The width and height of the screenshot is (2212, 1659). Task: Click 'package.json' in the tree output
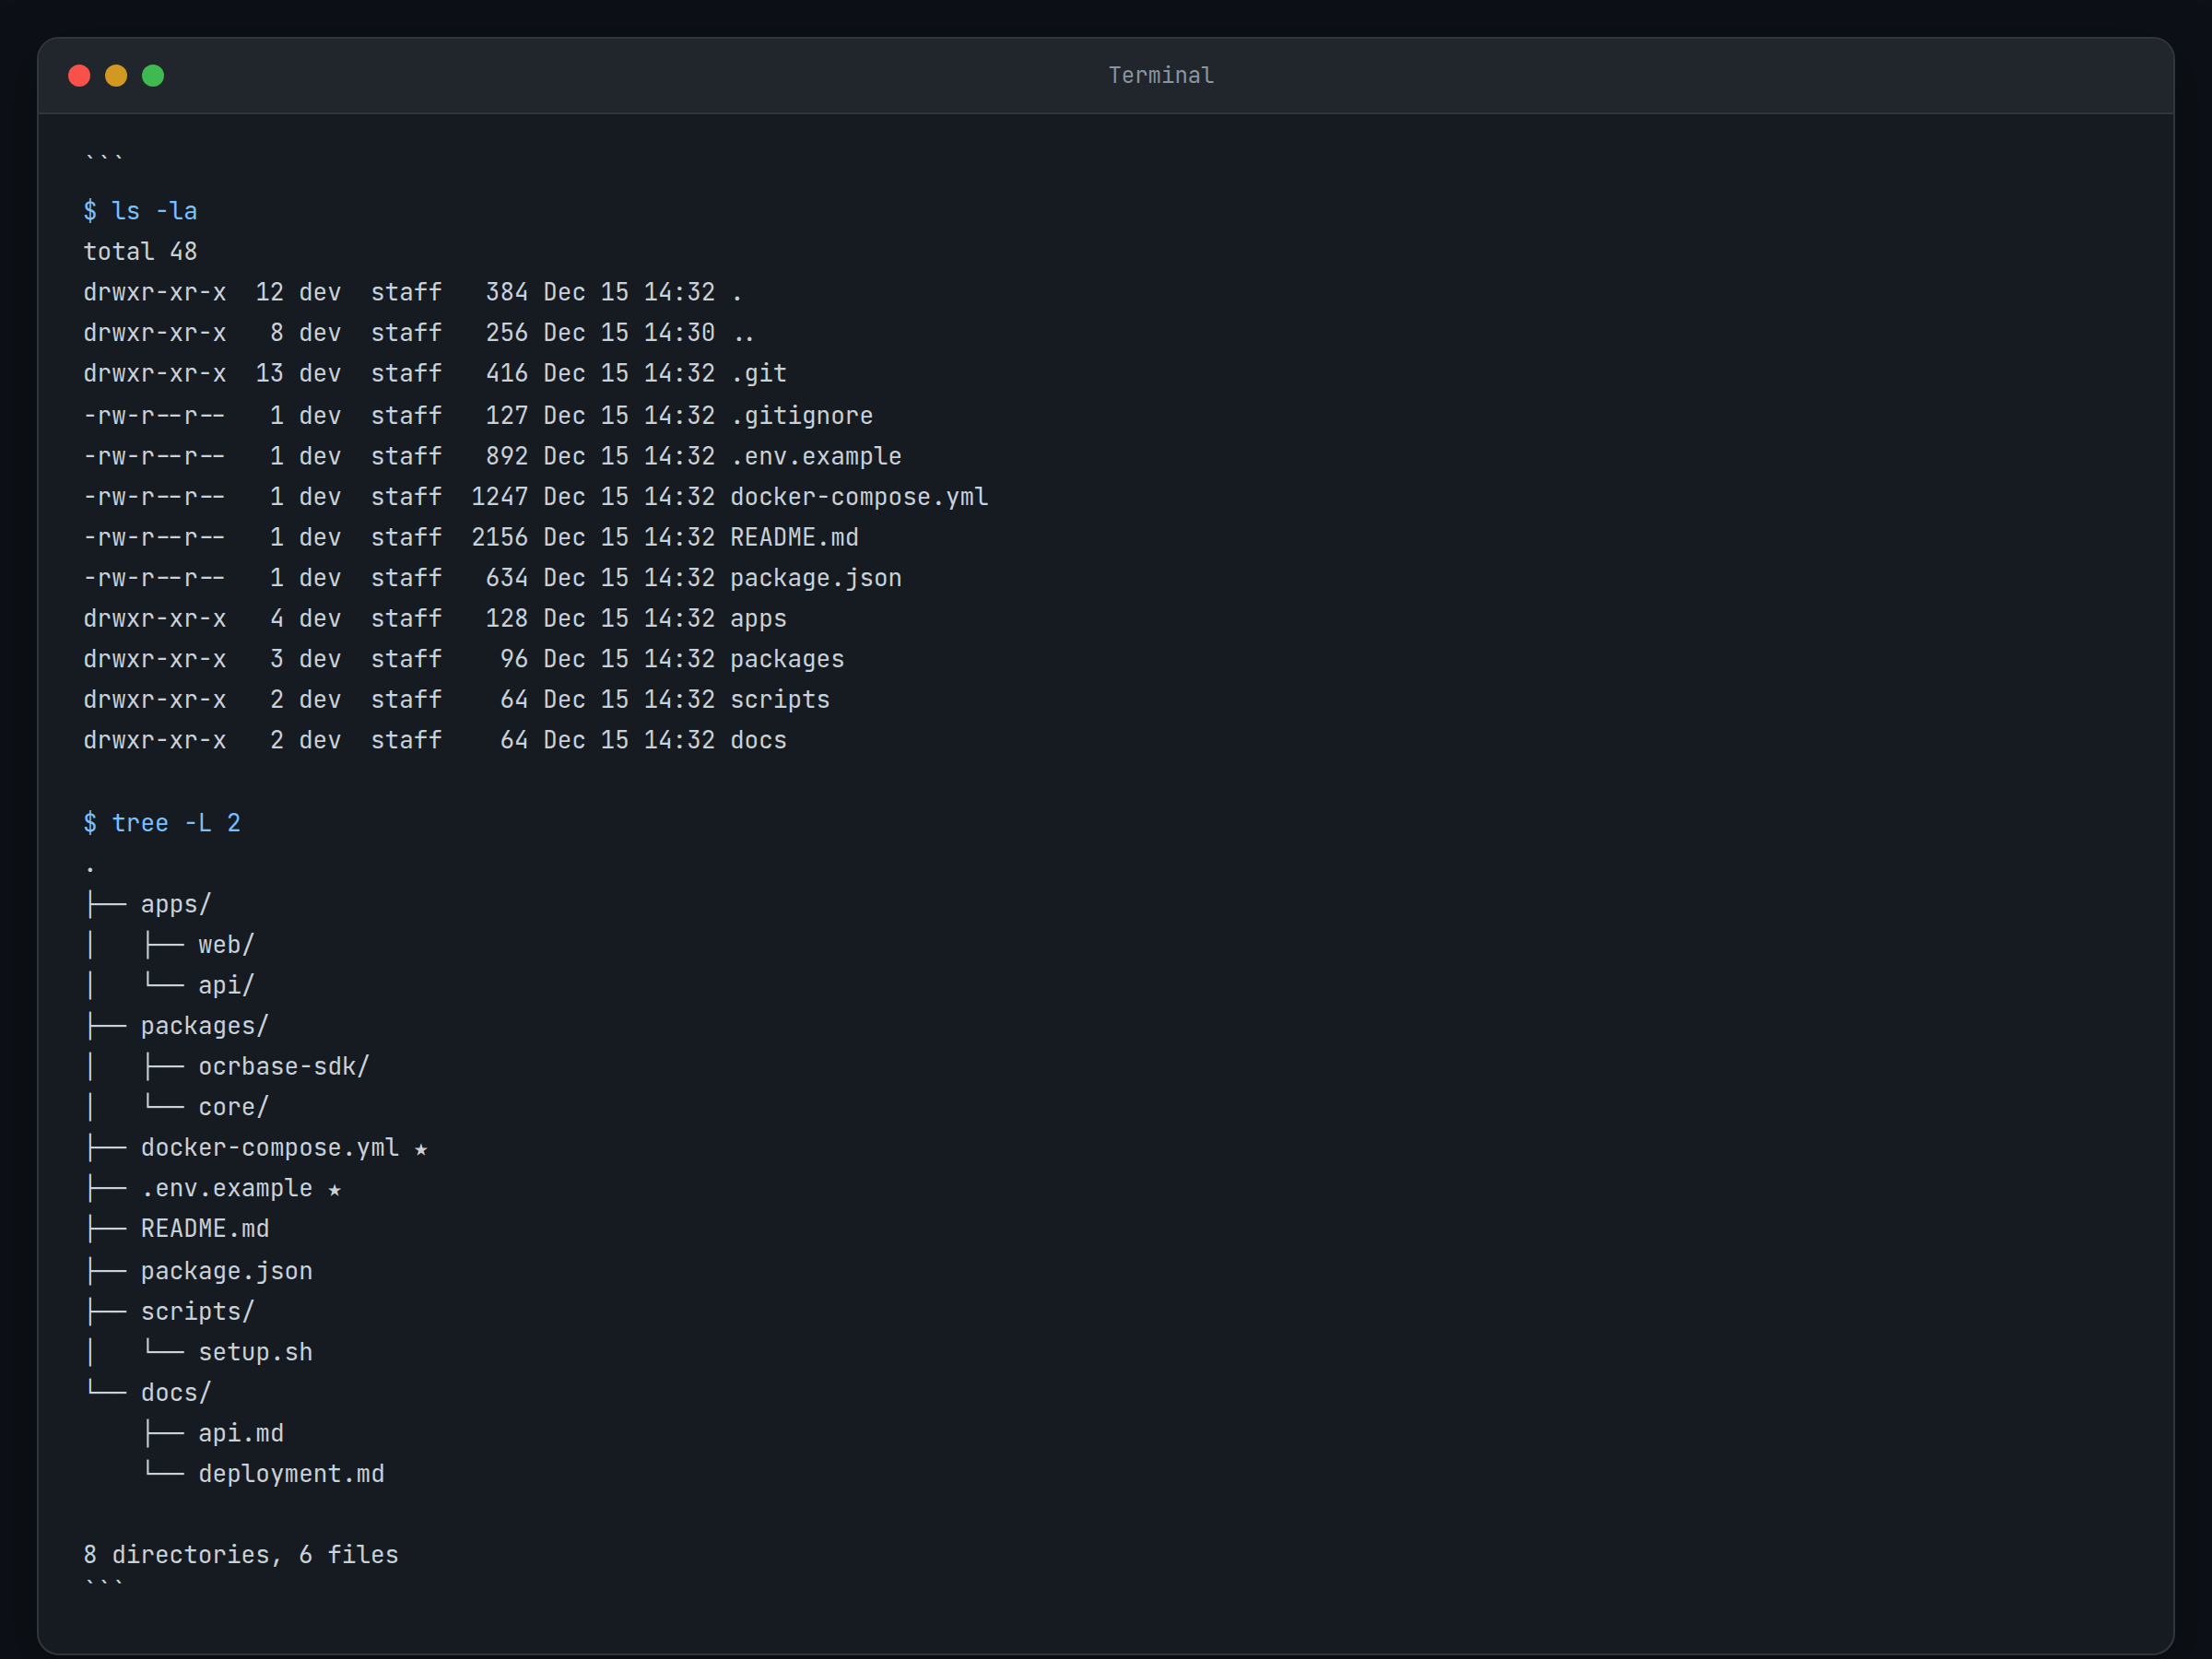point(226,1272)
